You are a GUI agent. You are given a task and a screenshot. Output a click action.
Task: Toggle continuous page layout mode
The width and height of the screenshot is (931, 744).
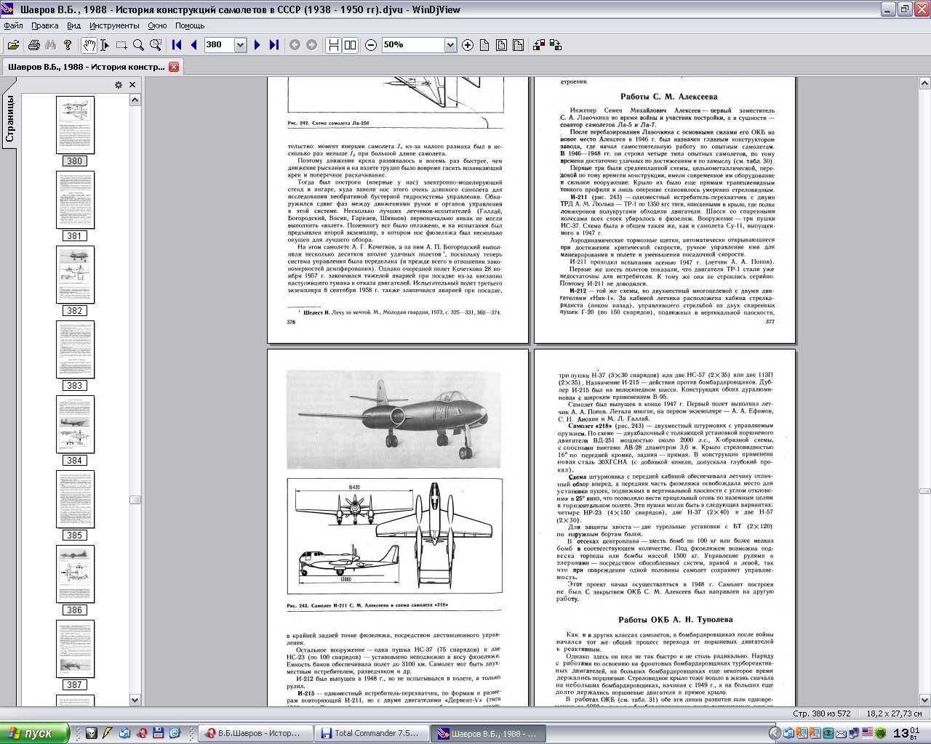pyautogui.click(x=333, y=45)
